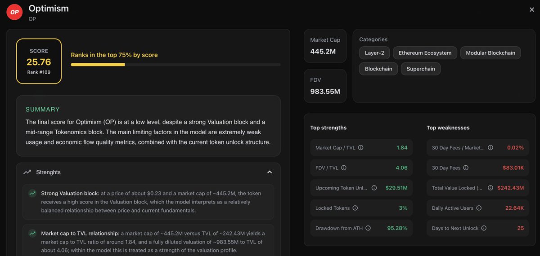The width and height of the screenshot is (540, 256).
Task: Click the Market Cap 445.2M card
Action: pyautogui.click(x=325, y=46)
